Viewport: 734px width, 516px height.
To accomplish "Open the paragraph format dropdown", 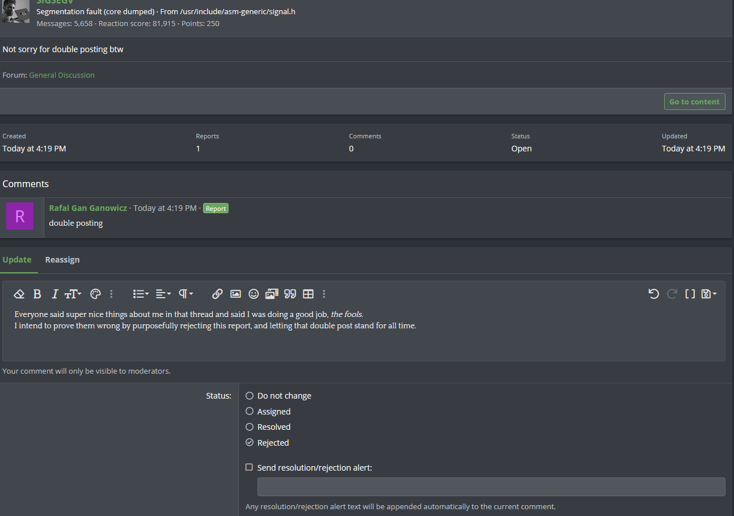I will 186,294.
